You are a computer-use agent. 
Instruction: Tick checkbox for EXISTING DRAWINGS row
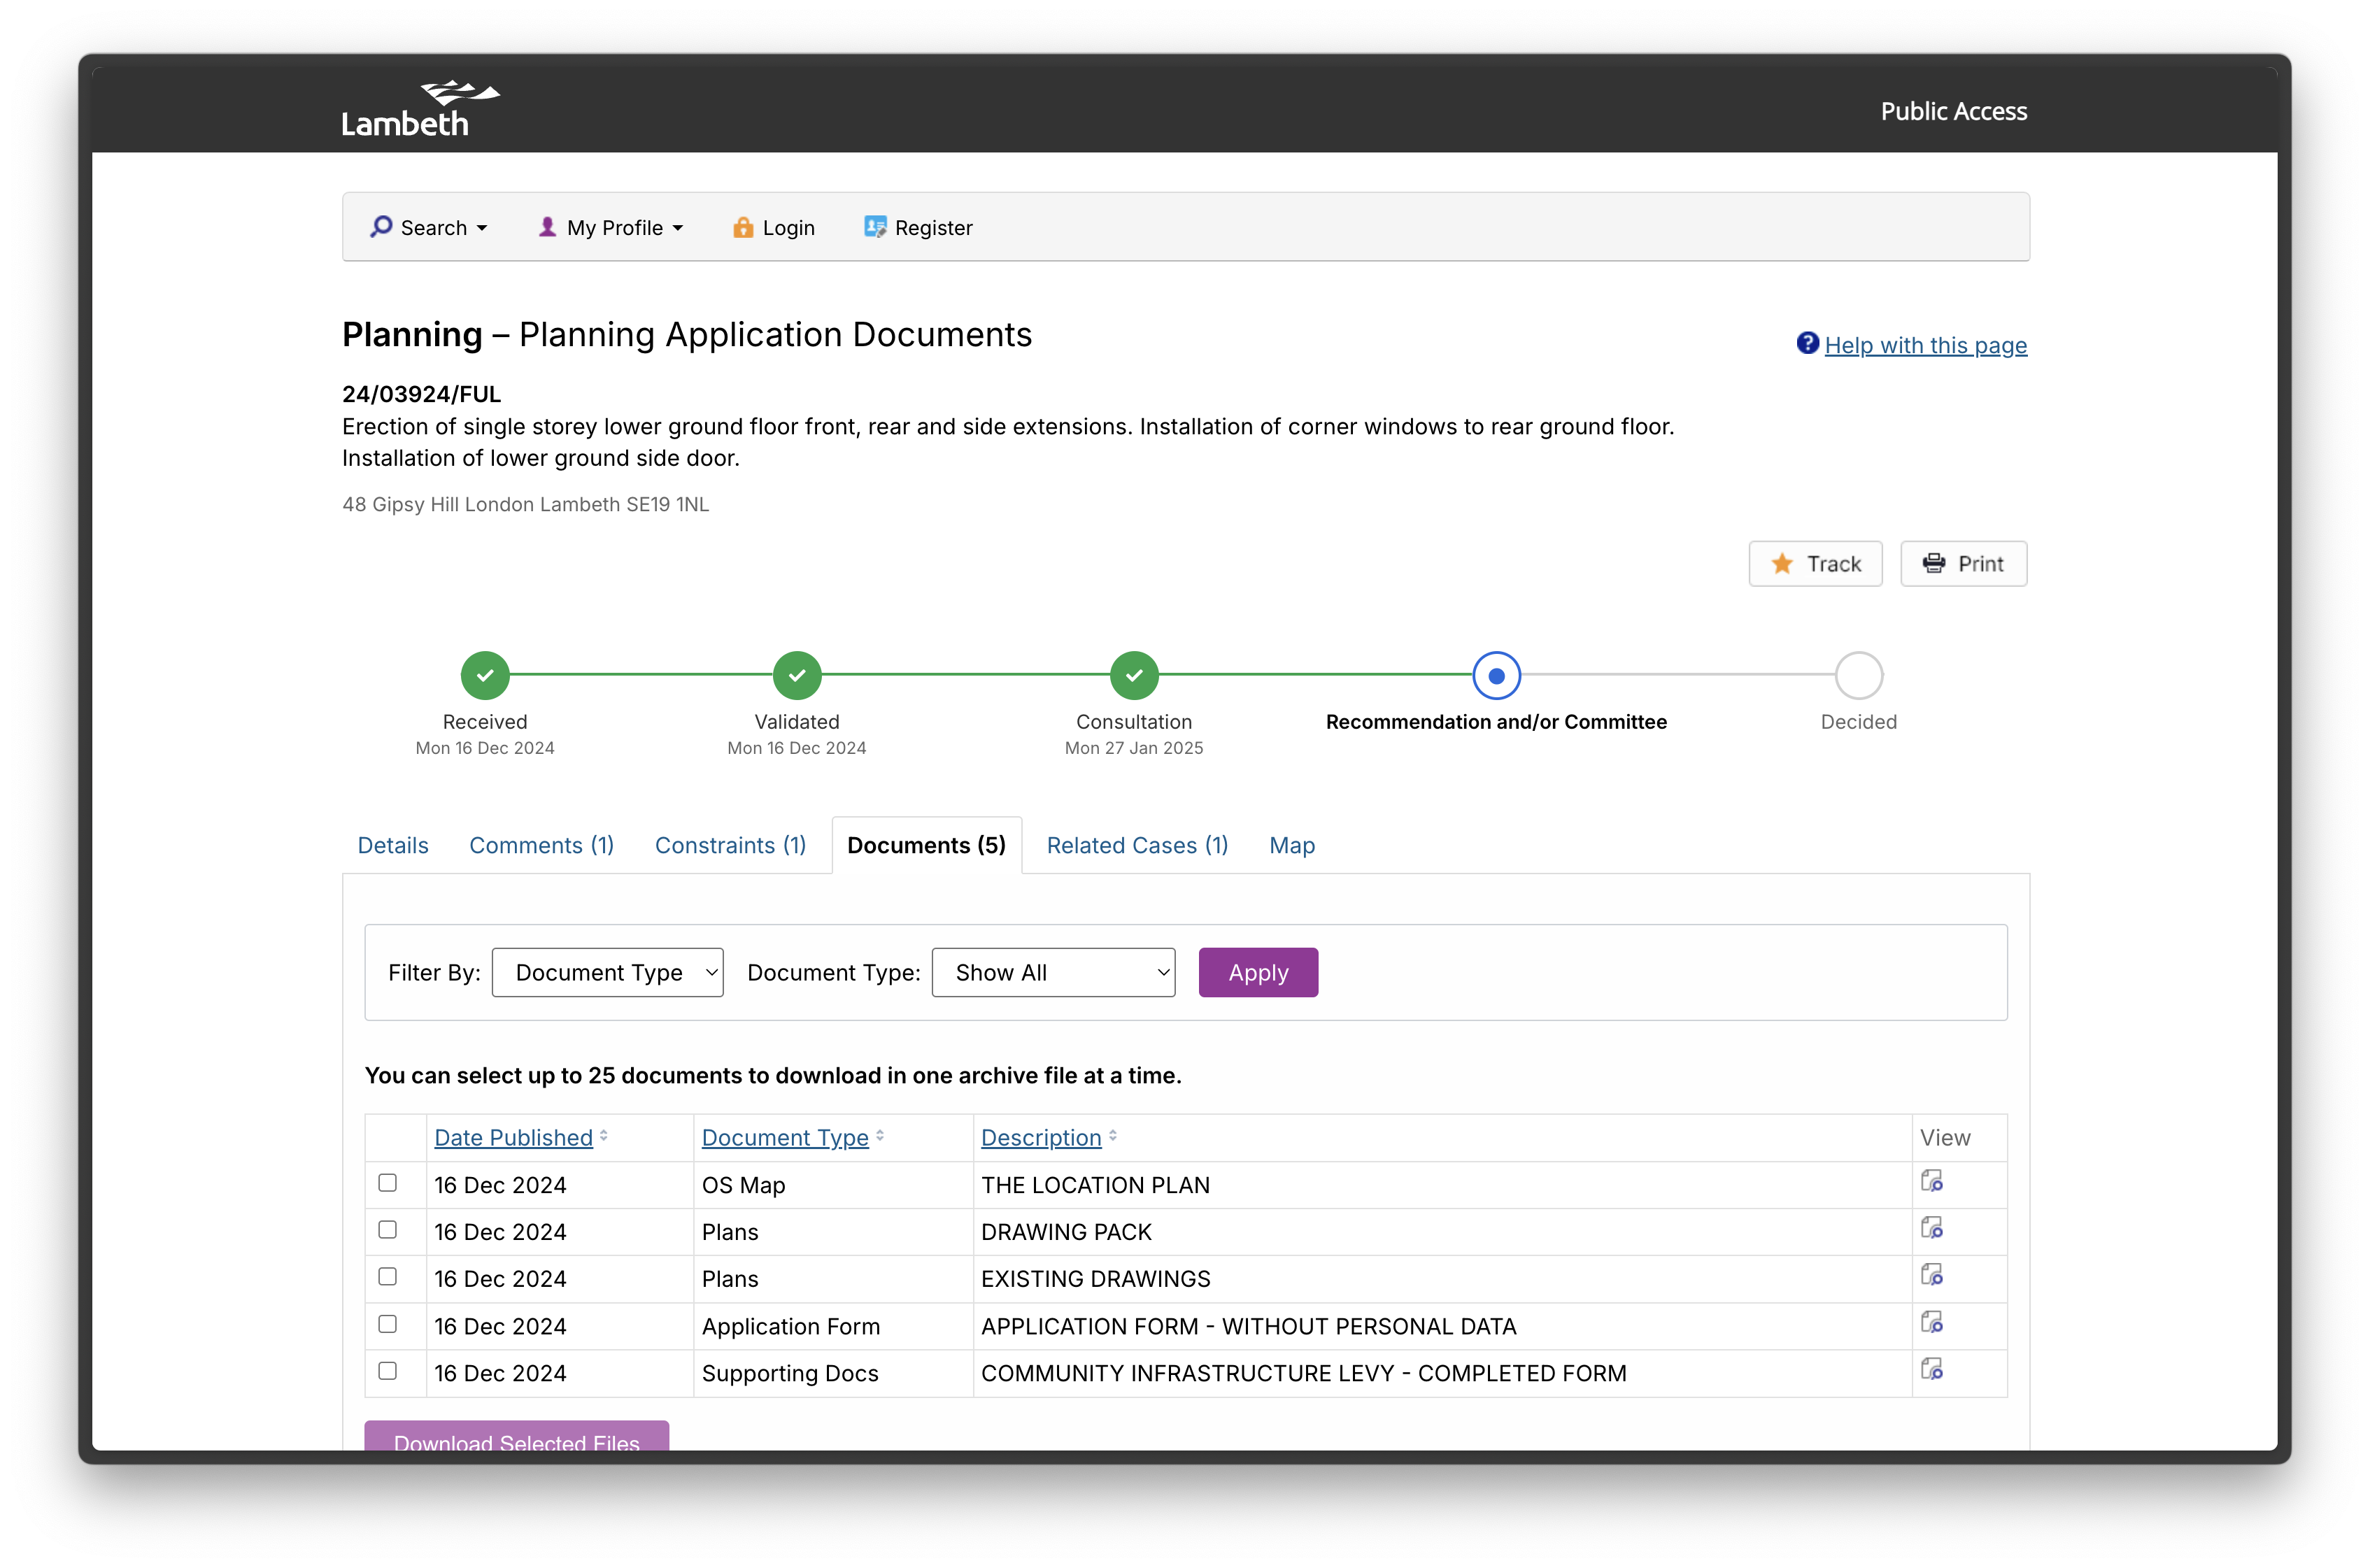point(388,1277)
